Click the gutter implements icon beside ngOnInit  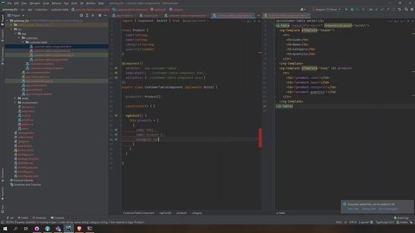(x=116, y=116)
